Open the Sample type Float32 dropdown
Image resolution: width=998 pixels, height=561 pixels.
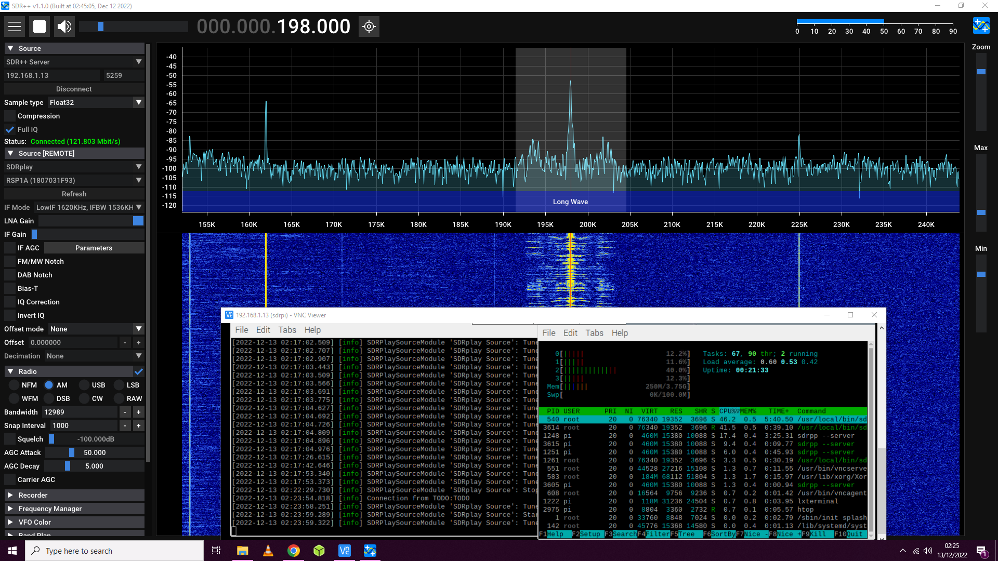(96, 102)
